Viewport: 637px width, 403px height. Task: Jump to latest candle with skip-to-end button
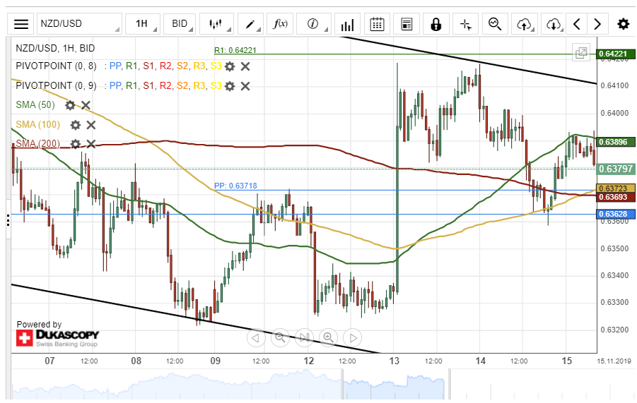[304, 337]
